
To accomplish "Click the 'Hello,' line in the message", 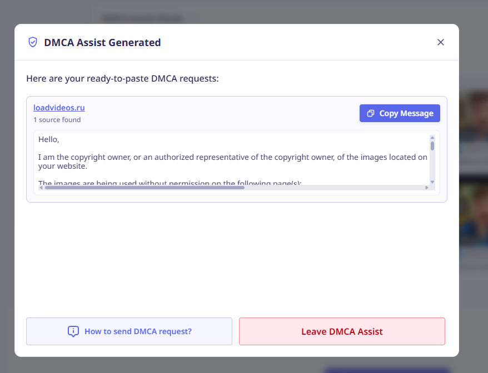I will pos(48,139).
